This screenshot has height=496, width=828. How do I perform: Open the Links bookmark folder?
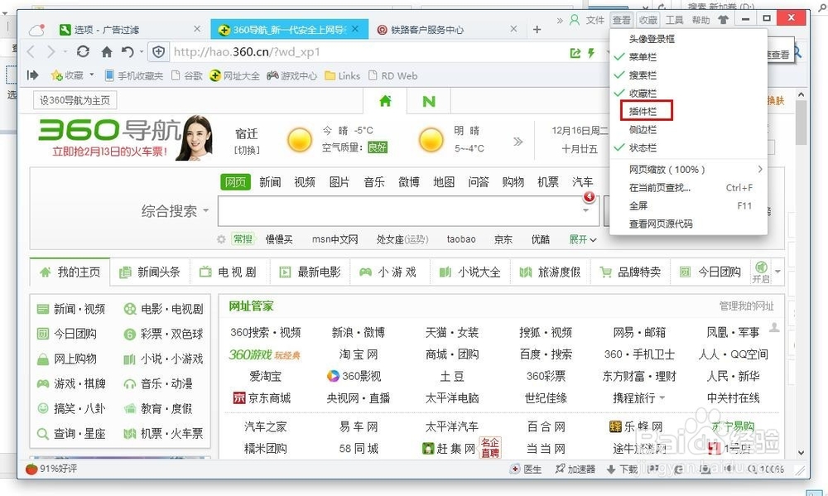[x=342, y=75]
